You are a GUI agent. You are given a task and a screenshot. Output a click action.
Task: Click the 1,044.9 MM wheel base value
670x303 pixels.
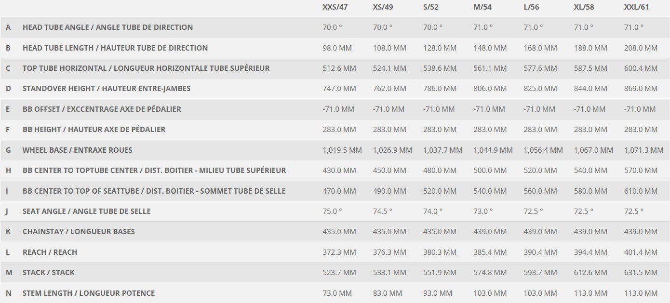pos(493,150)
